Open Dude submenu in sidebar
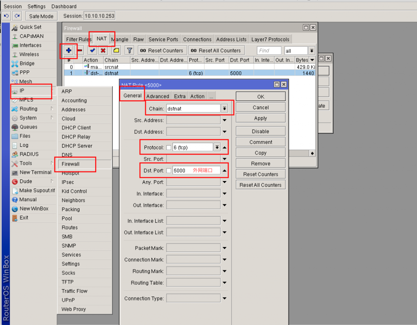The image size is (417, 325). pyautogui.click(x=26, y=181)
